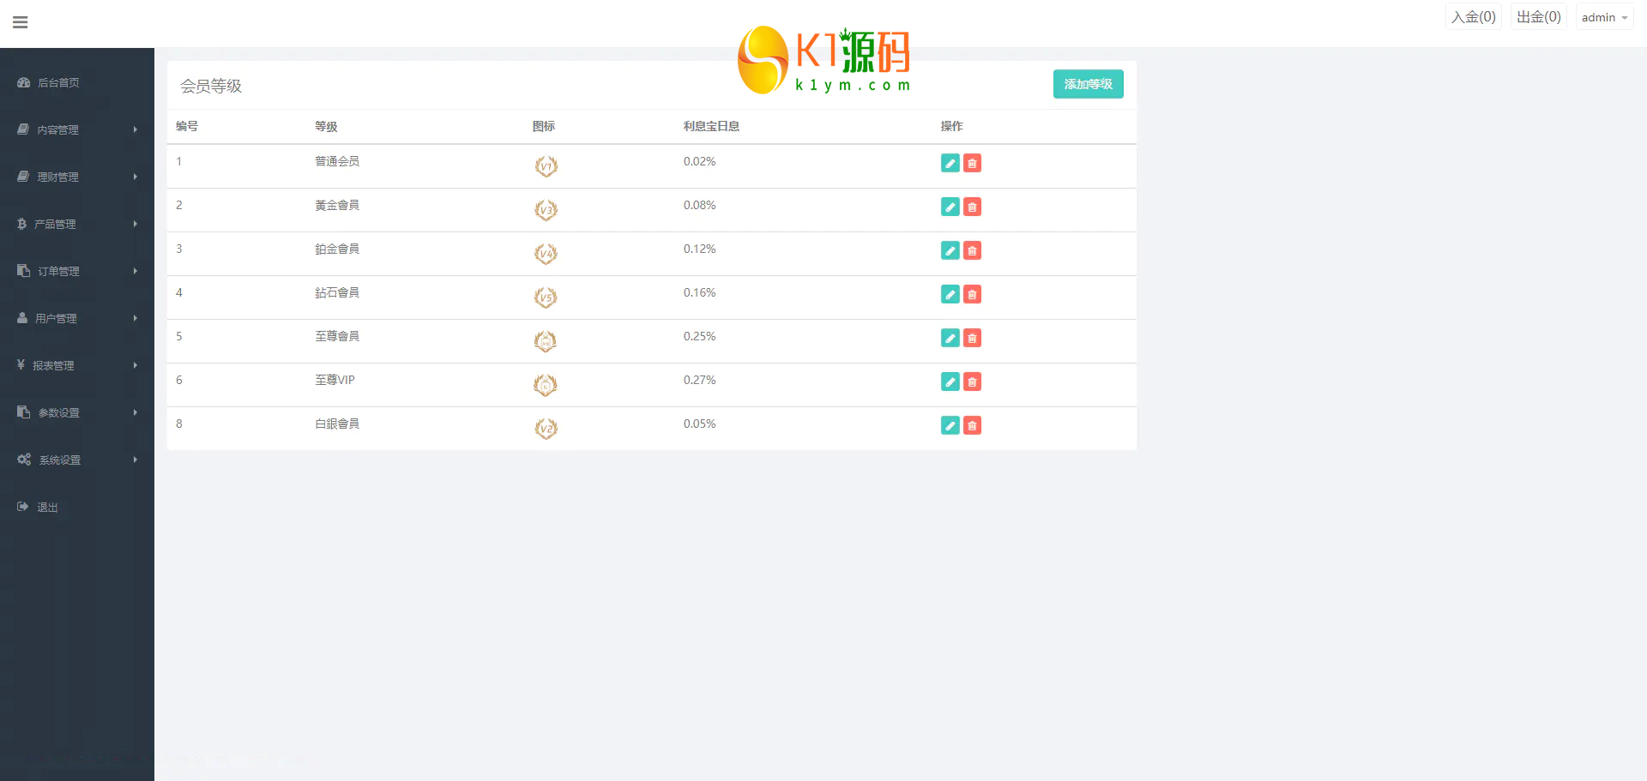The width and height of the screenshot is (1647, 781).
Task: Expand the 参数设置 sidebar menu arrow
Action: click(136, 413)
